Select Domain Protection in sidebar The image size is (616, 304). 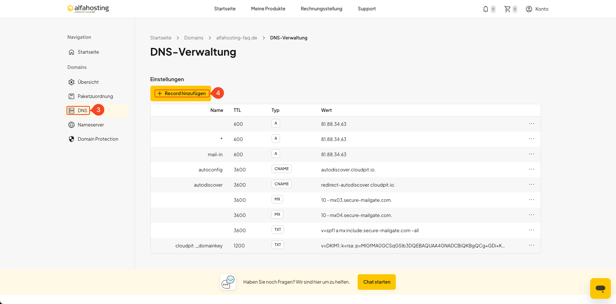[98, 139]
